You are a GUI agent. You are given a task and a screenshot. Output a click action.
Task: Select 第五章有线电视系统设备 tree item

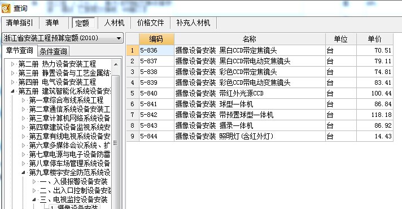[x=69, y=136]
